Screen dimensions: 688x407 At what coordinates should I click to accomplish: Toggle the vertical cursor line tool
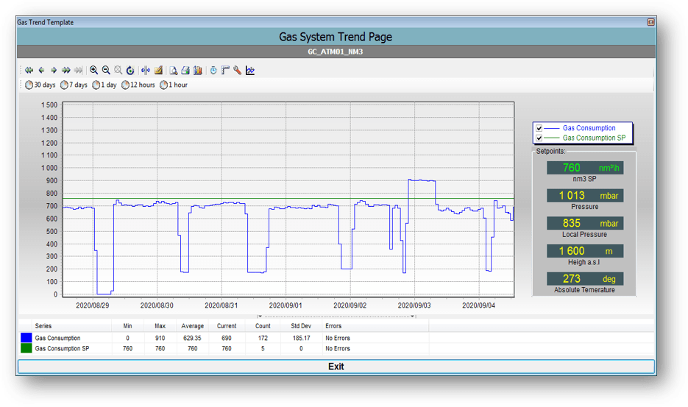(146, 70)
